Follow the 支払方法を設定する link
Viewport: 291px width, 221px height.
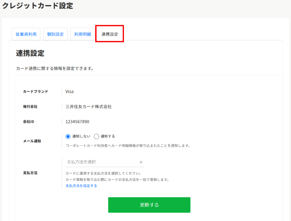click(x=81, y=186)
